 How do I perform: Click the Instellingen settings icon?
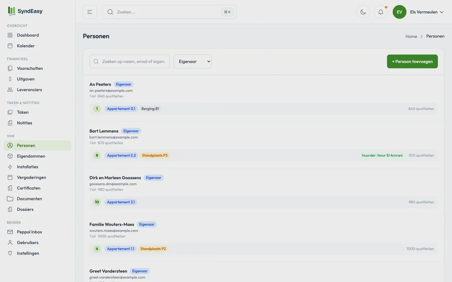pos(10,253)
